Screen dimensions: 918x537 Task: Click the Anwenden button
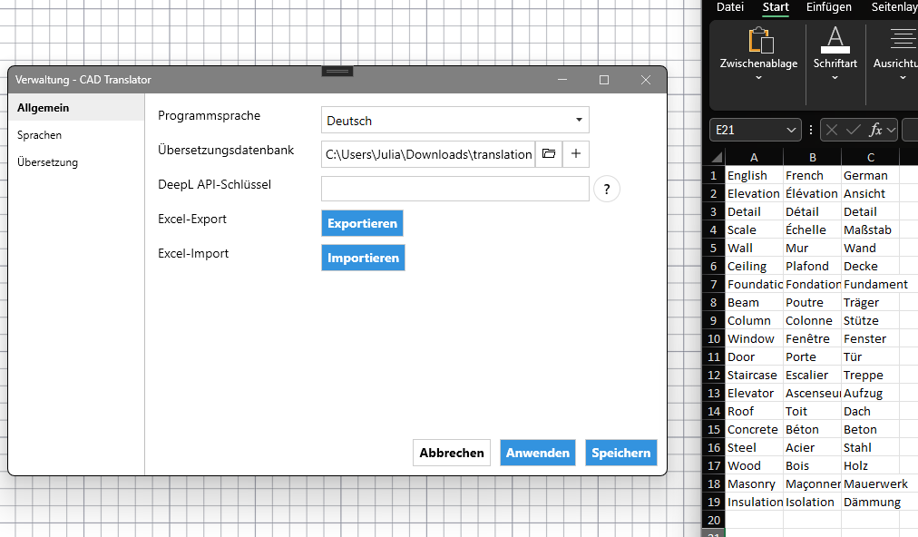pyautogui.click(x=537, y=453)
